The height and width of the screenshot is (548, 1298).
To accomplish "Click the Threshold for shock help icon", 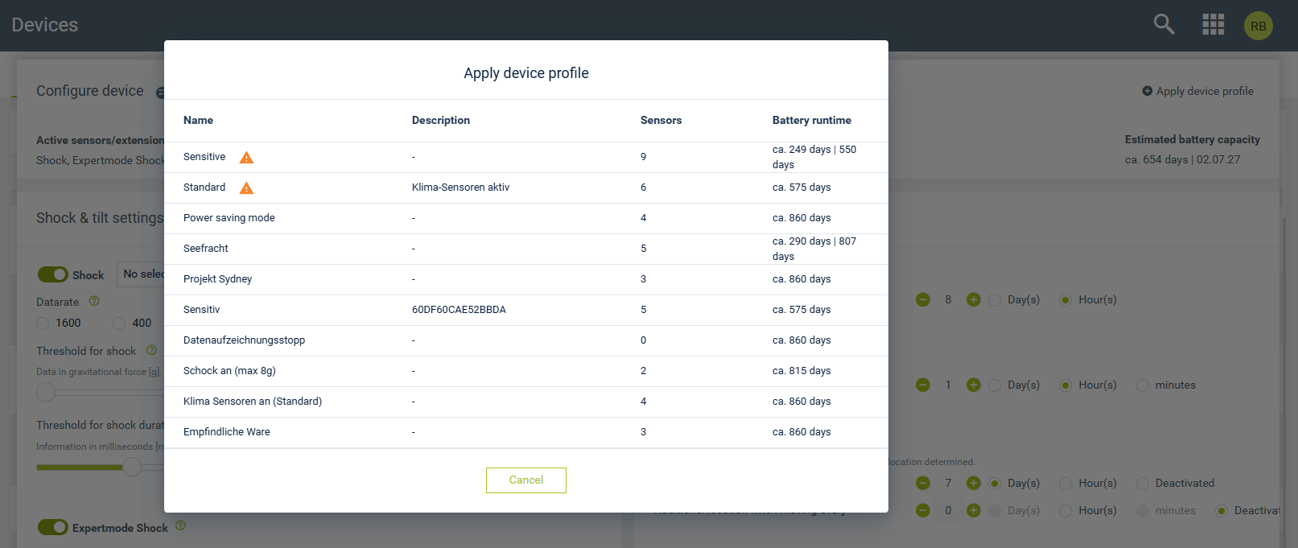I will 151,350.
